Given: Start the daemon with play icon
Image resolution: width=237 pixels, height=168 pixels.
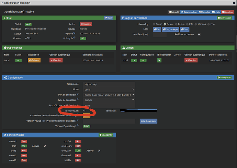Looking at the screenshot, I should pos(159,60).
